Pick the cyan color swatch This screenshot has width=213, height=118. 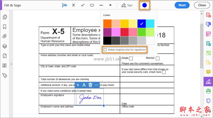point(150,24)
